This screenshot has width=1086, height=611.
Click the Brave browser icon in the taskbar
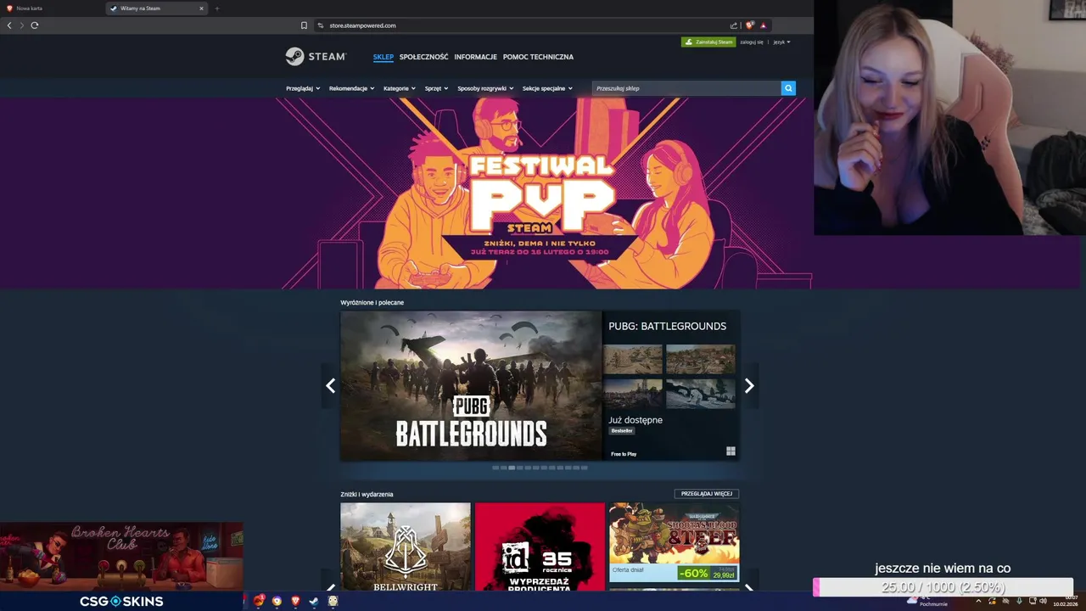click(x=295, y=601)
